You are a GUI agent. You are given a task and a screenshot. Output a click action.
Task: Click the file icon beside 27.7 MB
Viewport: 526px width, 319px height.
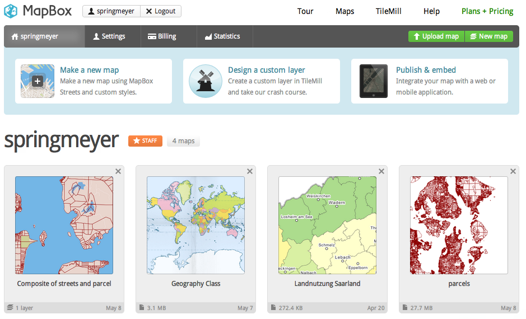405,307
